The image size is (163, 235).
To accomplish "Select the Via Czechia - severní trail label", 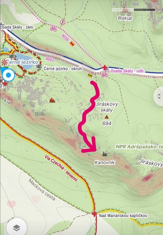I will tap(61, 168).
